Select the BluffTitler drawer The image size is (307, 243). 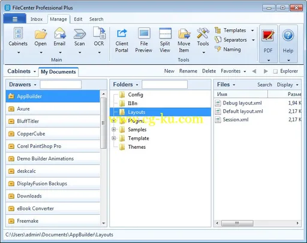click(53, 121)
